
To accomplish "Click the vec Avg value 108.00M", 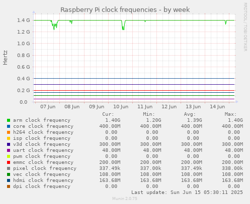I will pyautogui.click(x=192, y=174).
